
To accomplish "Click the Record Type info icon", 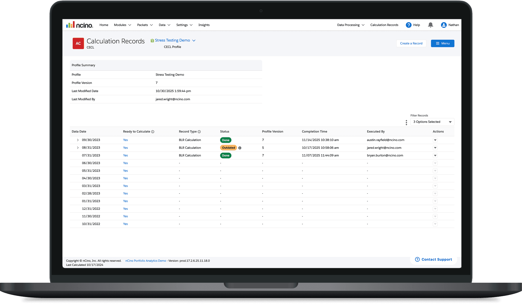I will coord(199,132).
